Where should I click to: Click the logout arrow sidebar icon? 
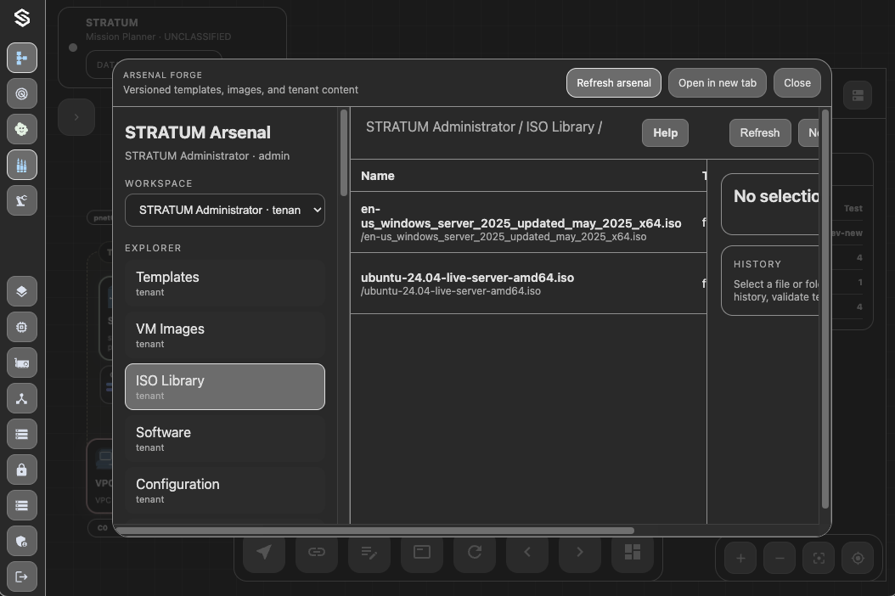pos(22,576)
